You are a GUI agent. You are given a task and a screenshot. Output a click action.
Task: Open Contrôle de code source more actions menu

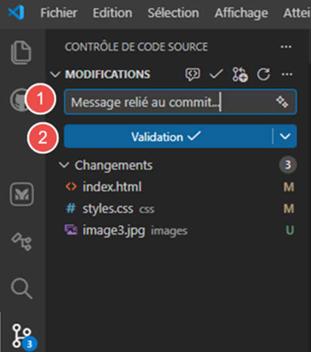click(286, 47)
